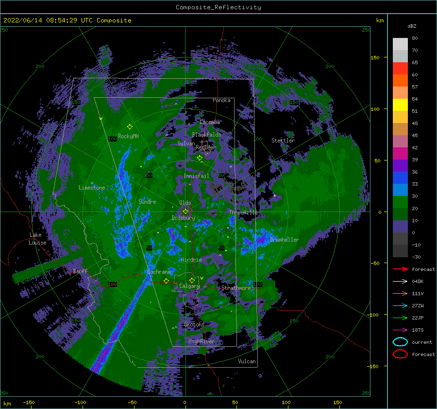
Task: Click the red forecast arrow in legend
Action: pyautogui.click(x=400, y=269)
